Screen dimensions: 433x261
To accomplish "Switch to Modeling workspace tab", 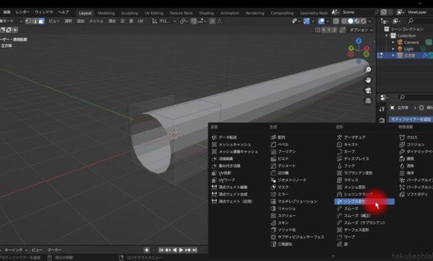I will (106, 13).
